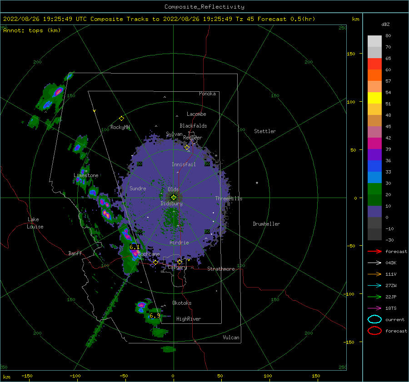Click the Cochrane town label
The image size is (409, 382).
pyautogui.click(x=149, y=254)
